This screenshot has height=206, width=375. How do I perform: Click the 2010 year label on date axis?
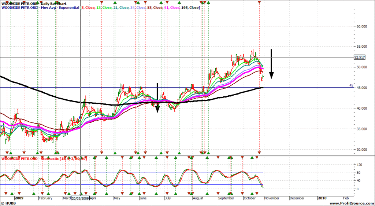point(322,198)
